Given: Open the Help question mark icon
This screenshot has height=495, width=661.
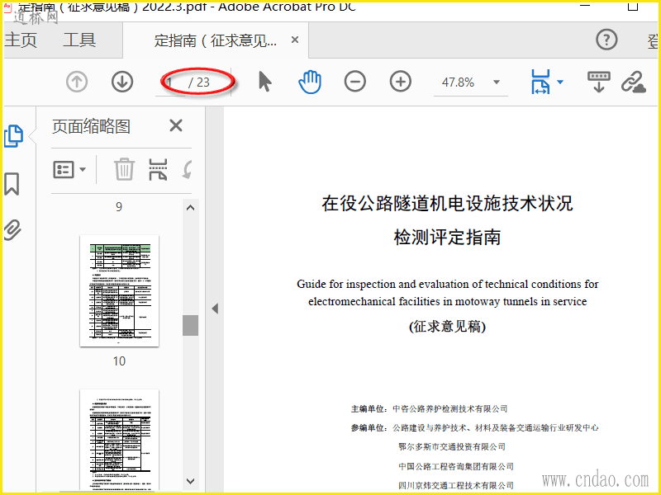Looking at the screenshot, I should click(x=606, y=40).
